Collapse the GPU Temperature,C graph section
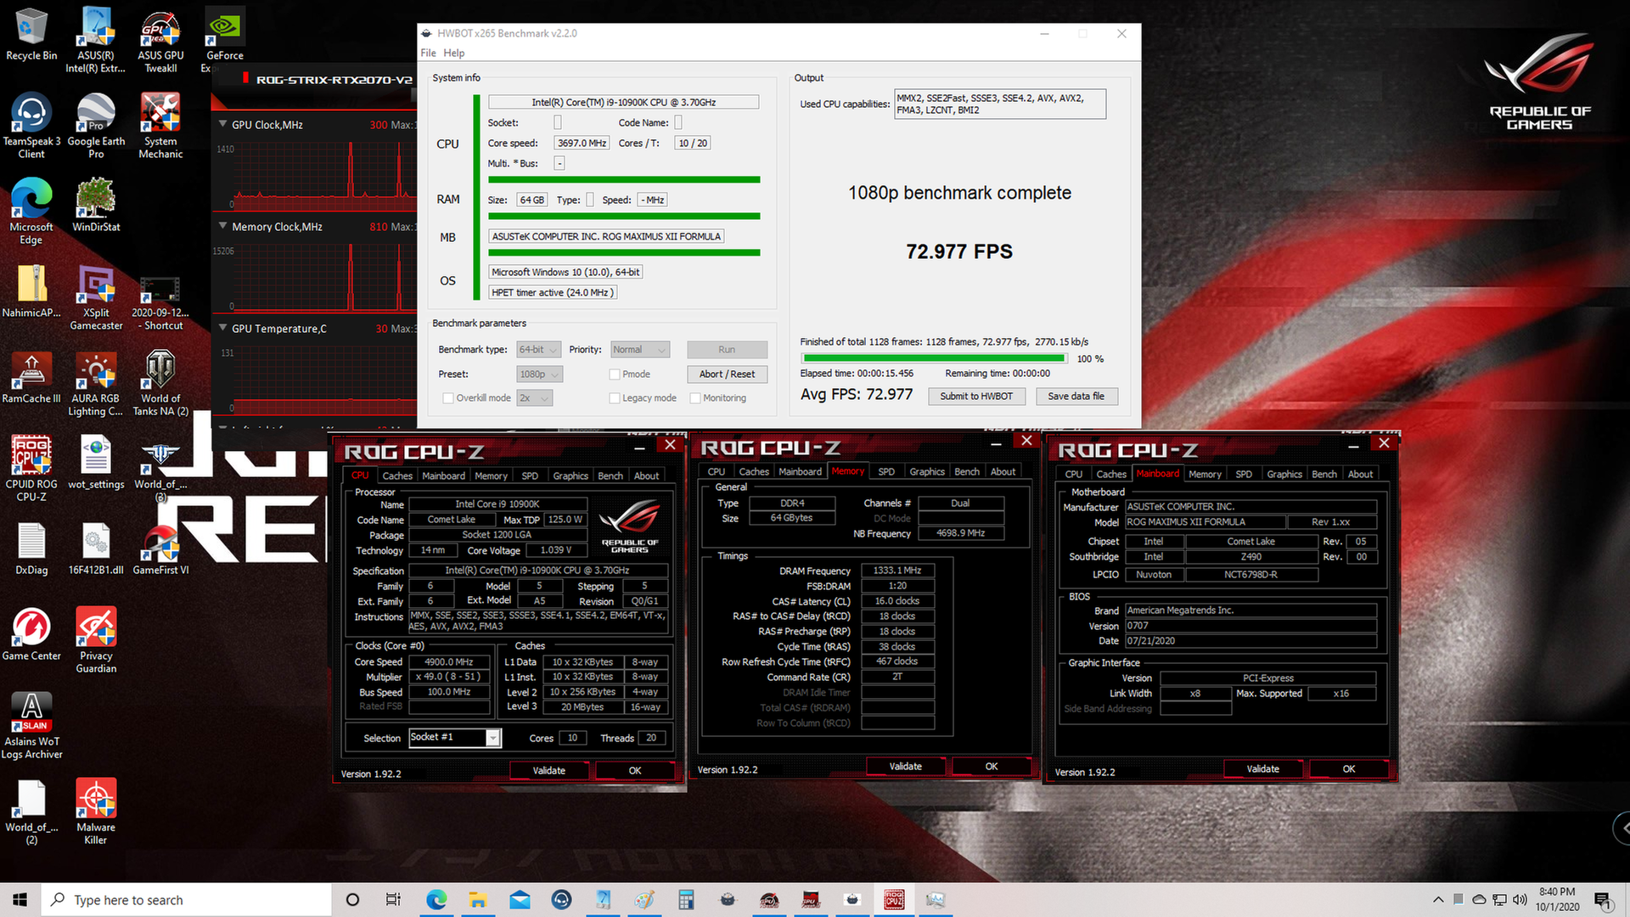1630x917 pixels. 223,328
